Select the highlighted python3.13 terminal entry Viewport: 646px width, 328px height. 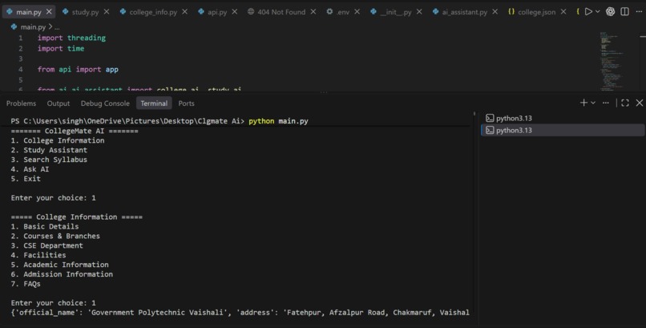pyautogui.click(x=563, y=130)
